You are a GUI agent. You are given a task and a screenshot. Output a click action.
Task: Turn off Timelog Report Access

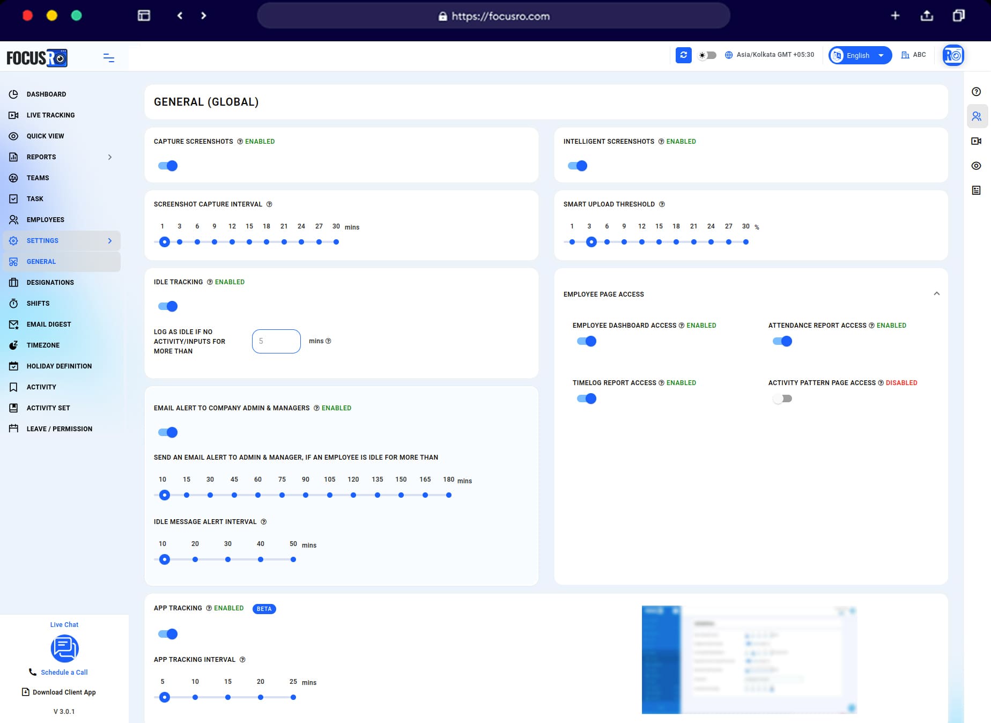tap(587, 398)
